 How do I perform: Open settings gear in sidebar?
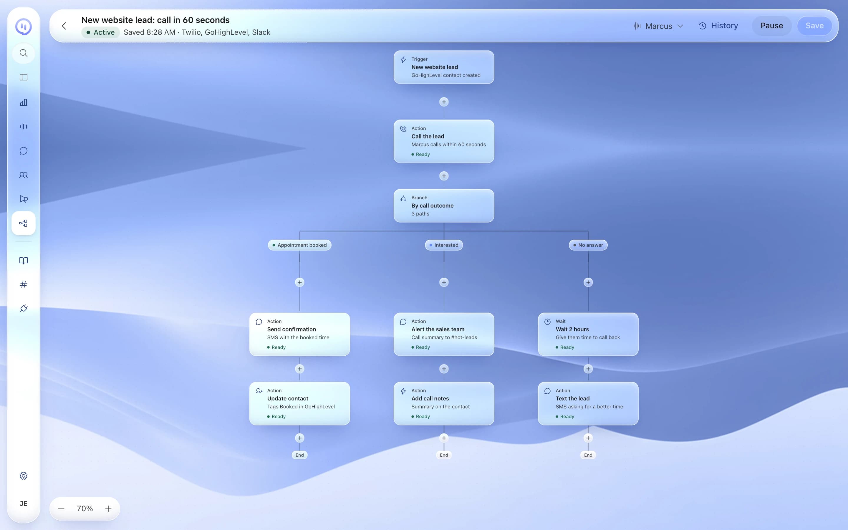[24, 476]
